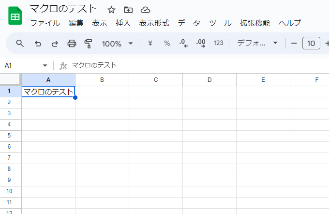Decrease font size with minus button
The width and height of the screenshot is (329, 214).
coord(294,44)
